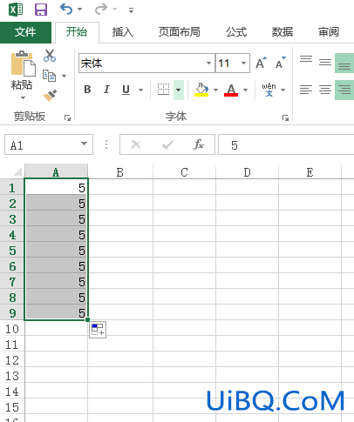Screen dimensions: 354x422
Task: Set middle vertical alignment
Action: (325, 62)
